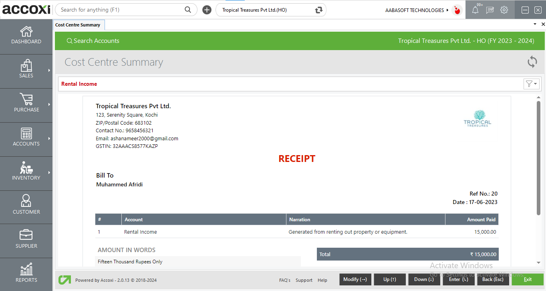Click the Exit button
This screenshot has height=291, width=546.
click(528, 279)
